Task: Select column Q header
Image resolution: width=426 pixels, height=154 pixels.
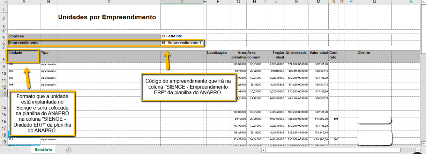Action: tap(374, 2)
